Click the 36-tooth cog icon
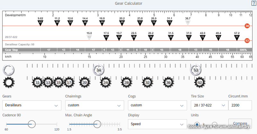 click(x=168, y=82)
